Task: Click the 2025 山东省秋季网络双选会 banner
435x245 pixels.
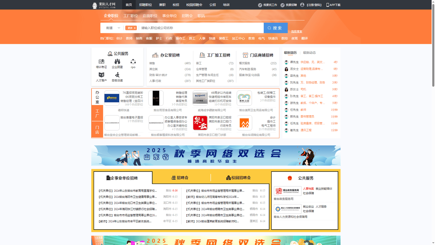Action: (x=216, y=155)
